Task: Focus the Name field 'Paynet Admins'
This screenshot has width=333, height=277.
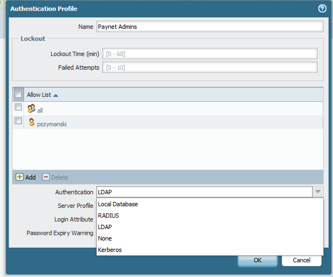Action: coord(210,27)
